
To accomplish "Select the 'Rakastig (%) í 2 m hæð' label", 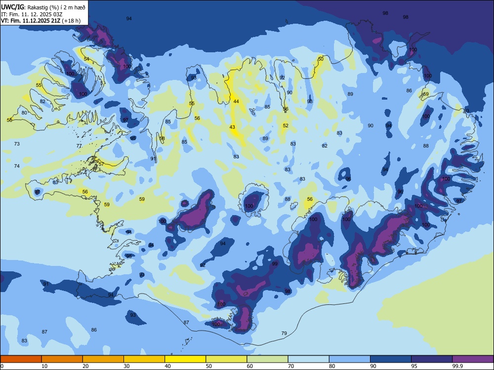I will (x=56, y=7).
